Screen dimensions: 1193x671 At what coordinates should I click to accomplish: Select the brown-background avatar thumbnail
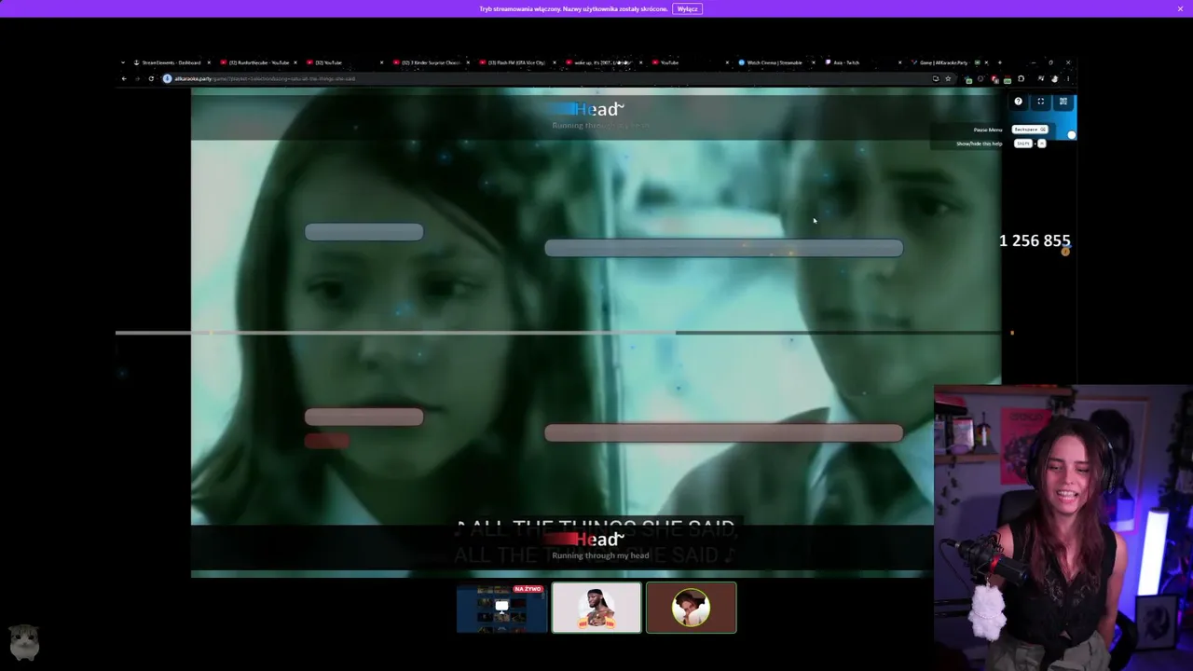pos(691,608)
